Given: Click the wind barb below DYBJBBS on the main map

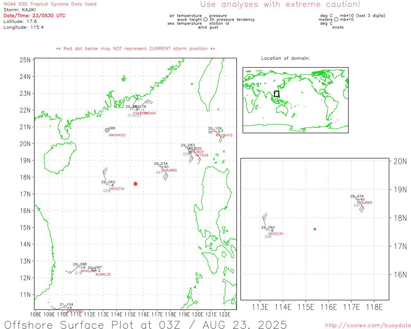Looking at the screenshot, I should click(x=164, y=173).
